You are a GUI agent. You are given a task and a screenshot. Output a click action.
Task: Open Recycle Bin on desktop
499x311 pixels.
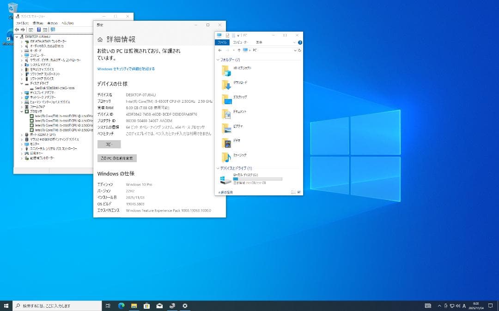12,9
